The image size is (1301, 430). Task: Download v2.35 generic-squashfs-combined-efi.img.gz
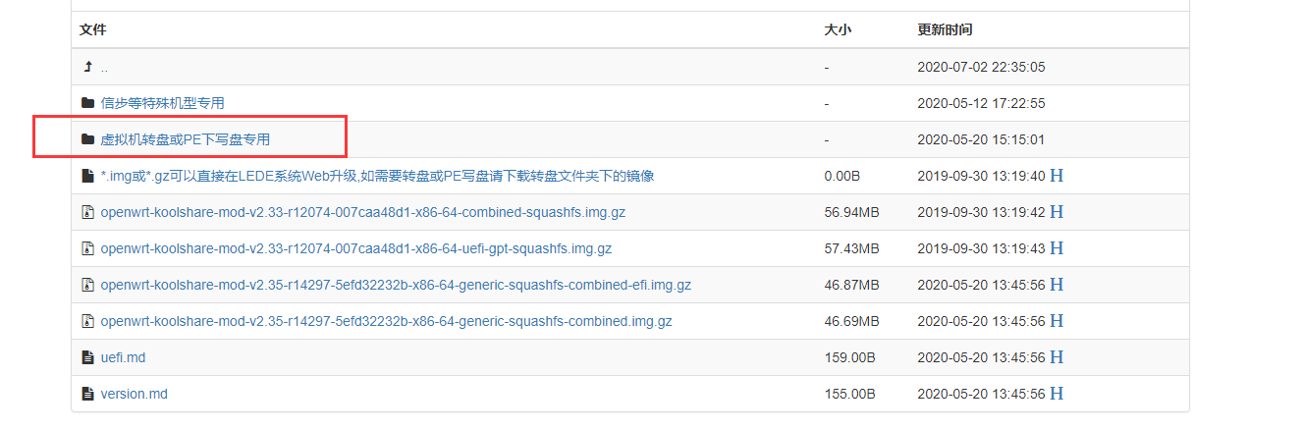pos(396,285)
